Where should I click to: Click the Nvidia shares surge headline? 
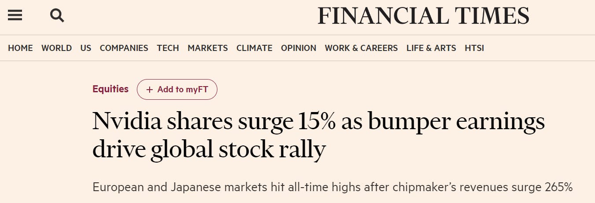[318, 122]
